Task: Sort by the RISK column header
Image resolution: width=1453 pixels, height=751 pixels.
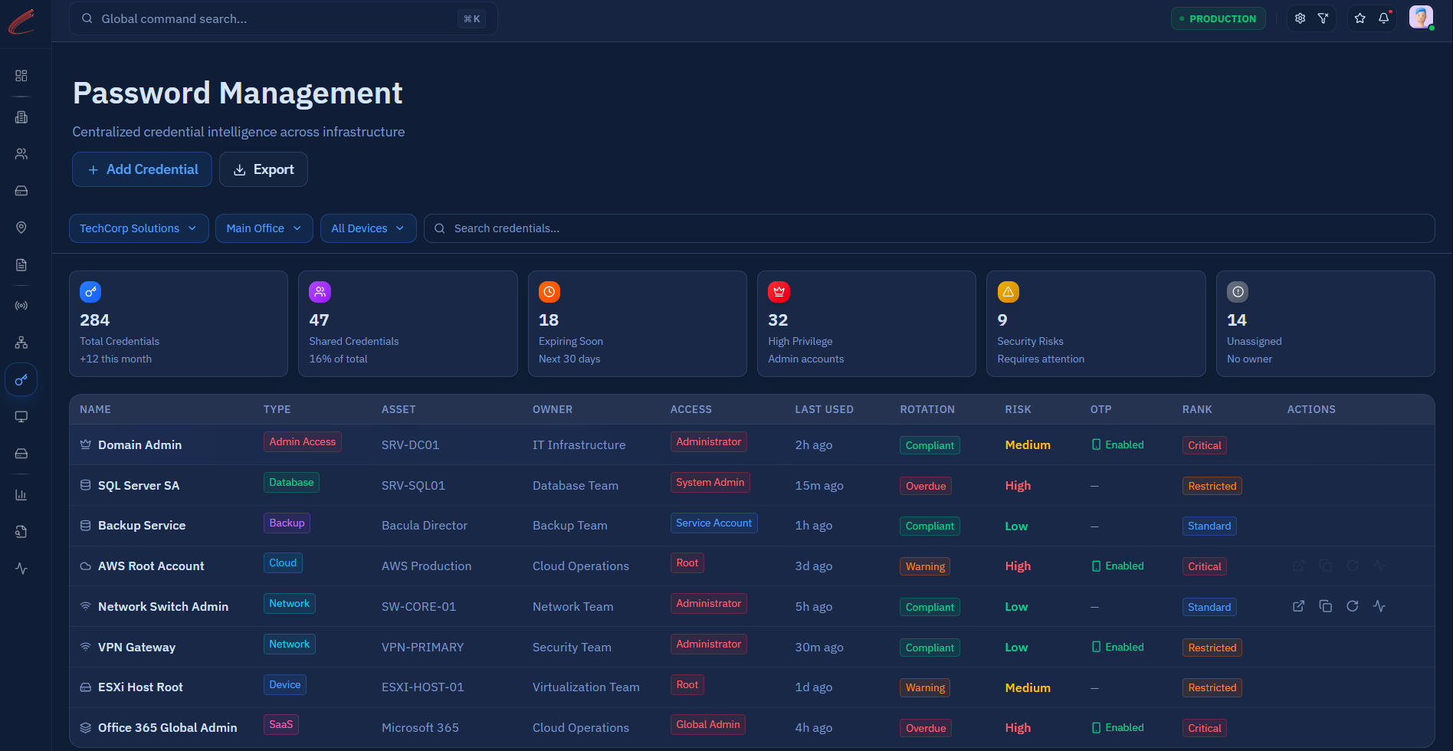Action: (x=1018, y=409)
